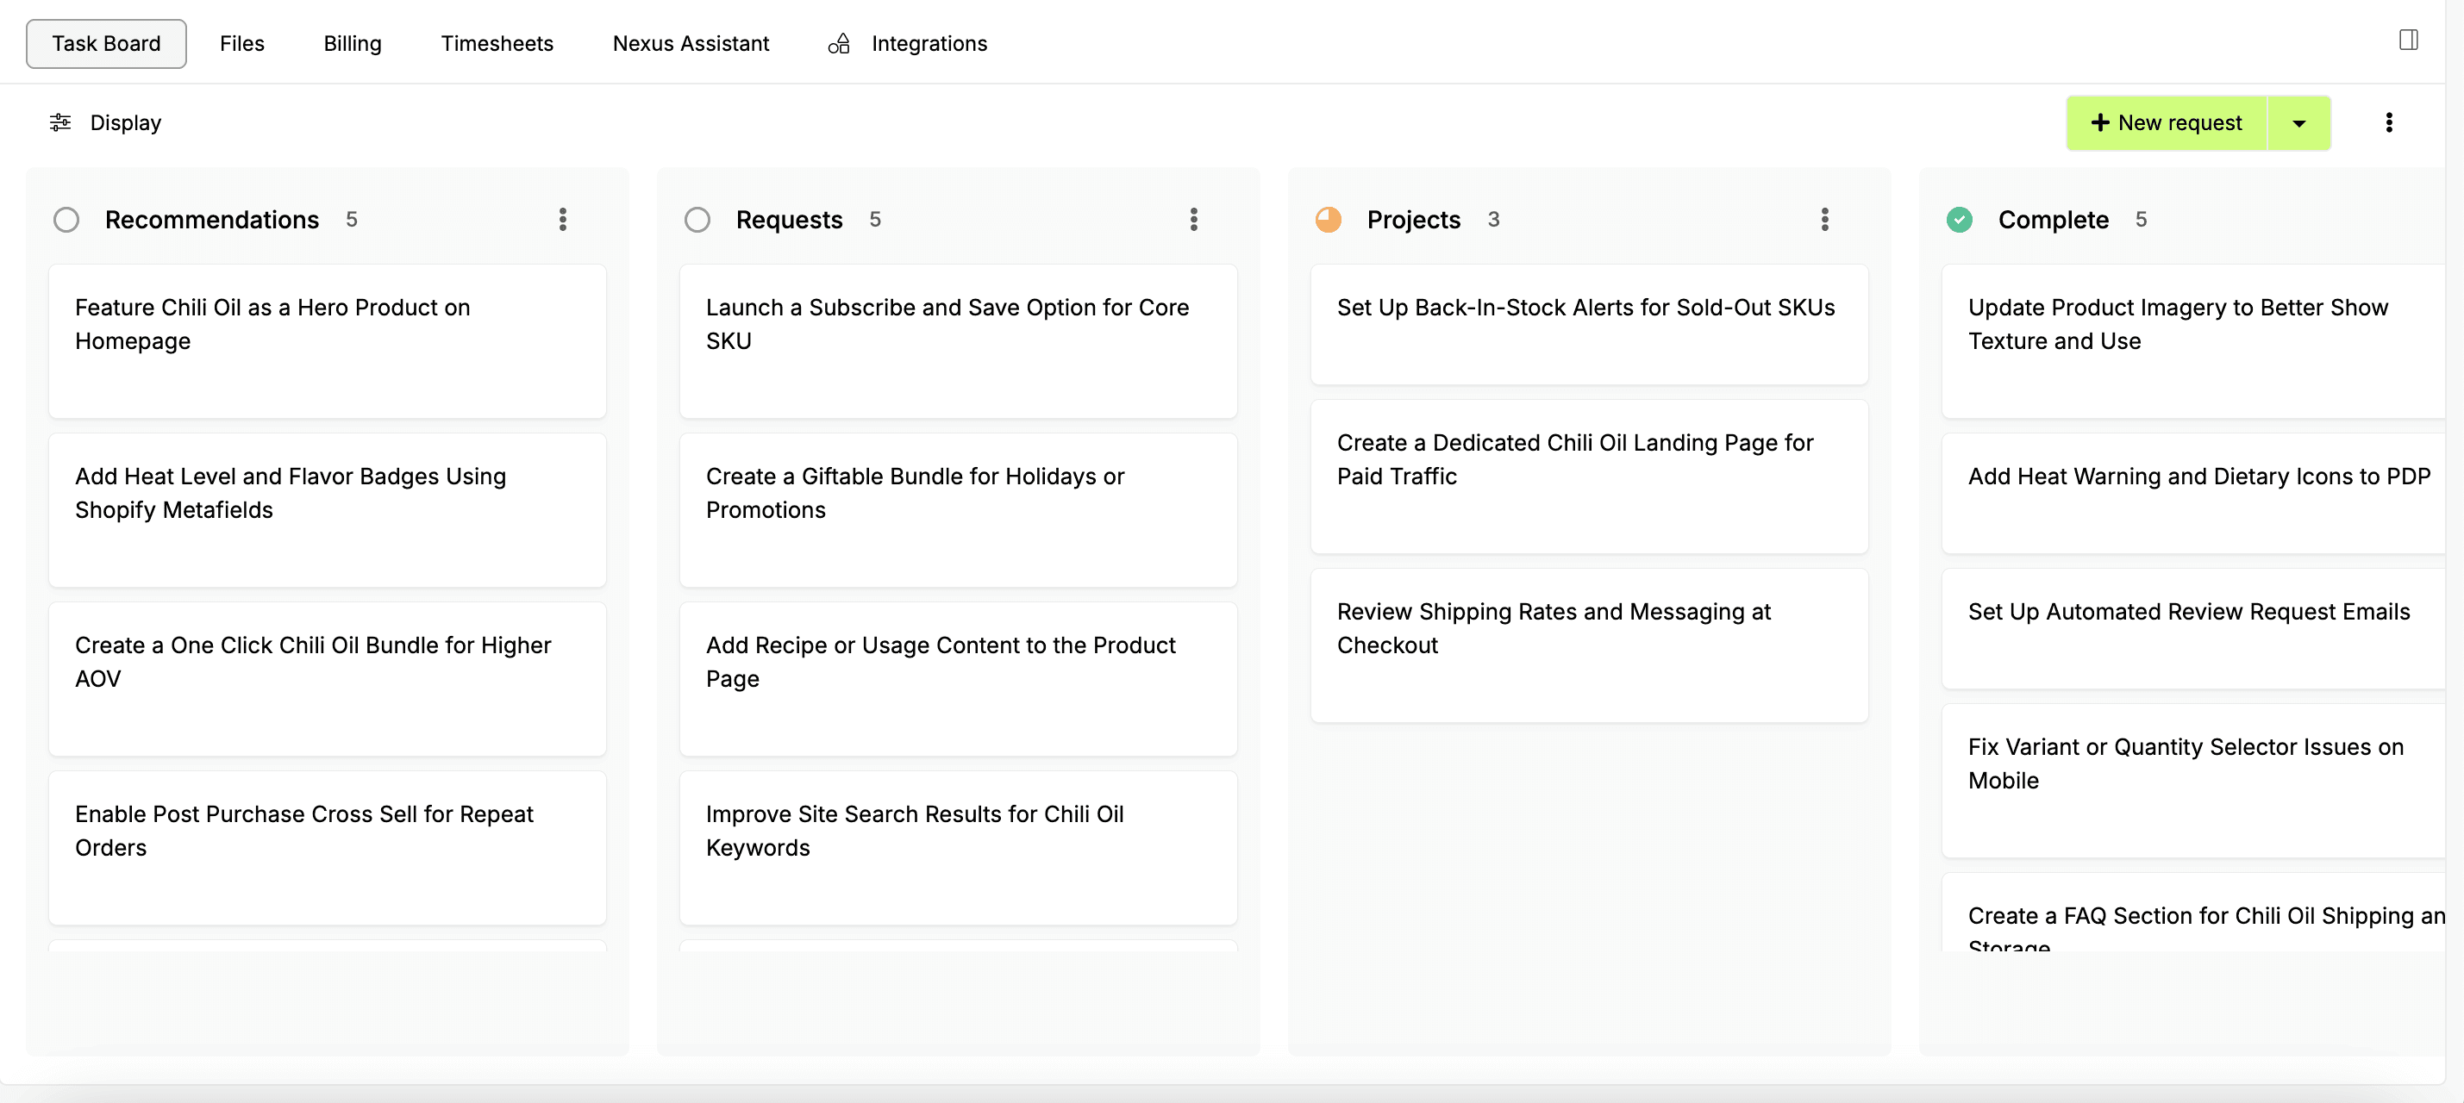Click the Requests status circle
Viewport: 2464px width, 1103px height.
[697, 220]
